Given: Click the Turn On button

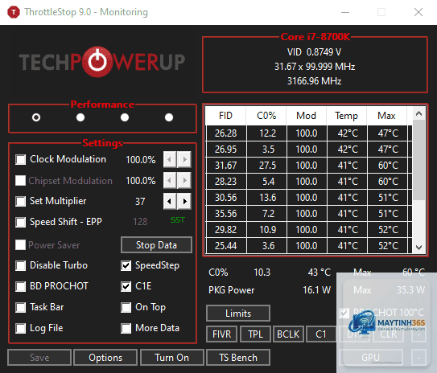Looking at the screenshot, I should pyautogui.click(x=172, y=358).
